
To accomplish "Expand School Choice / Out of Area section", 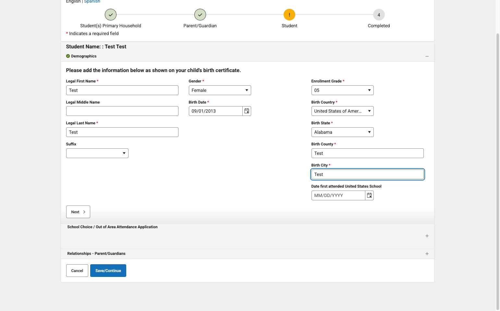I will [x=427, y=236].
